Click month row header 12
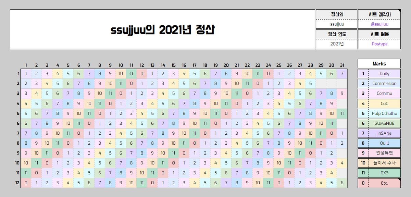 (17, 183)
